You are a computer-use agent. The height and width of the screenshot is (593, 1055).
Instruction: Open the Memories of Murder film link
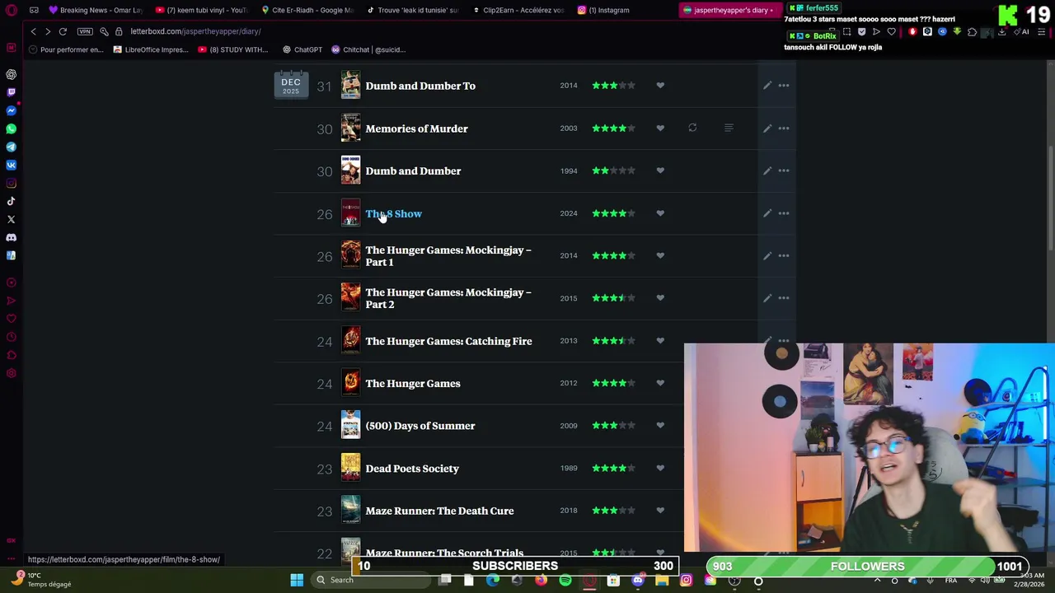click(416, 128)
